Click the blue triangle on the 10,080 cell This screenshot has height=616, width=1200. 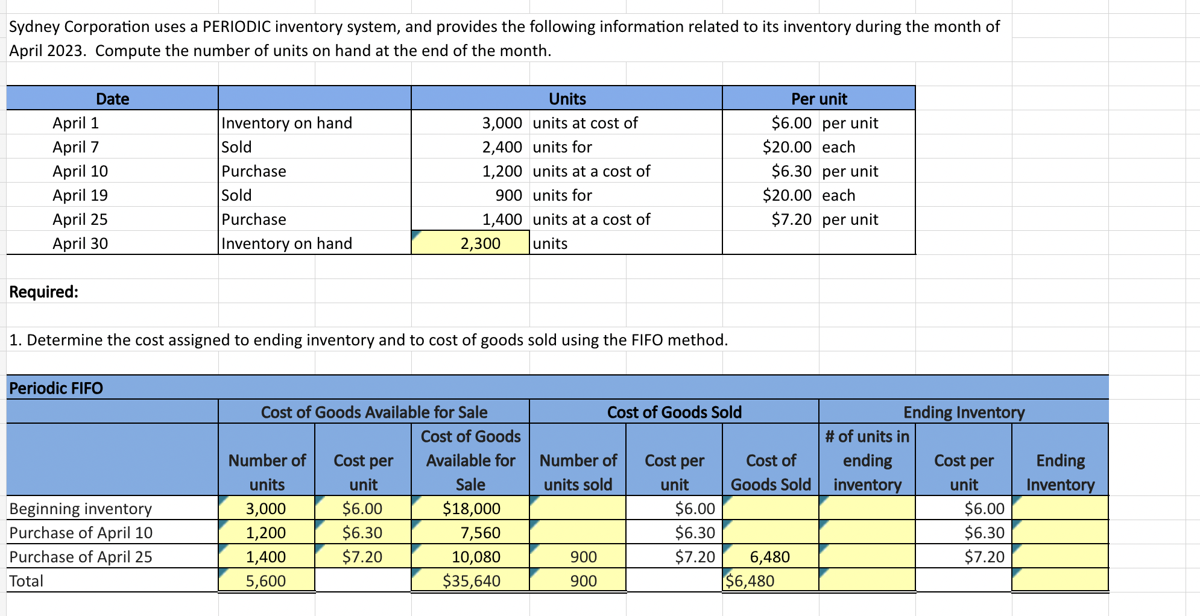point(417,548)
